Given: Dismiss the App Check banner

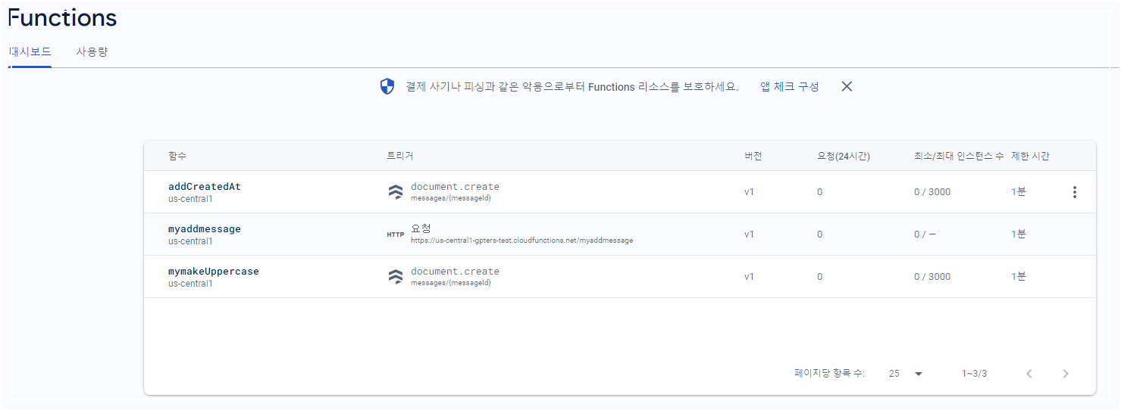Looking at the screenshot, I should (x=847, y=86).
